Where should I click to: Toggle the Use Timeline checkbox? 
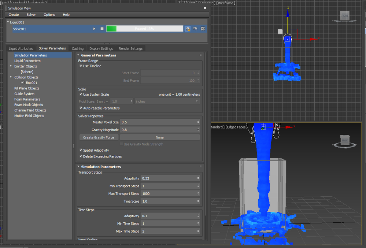tap(81, 66)
